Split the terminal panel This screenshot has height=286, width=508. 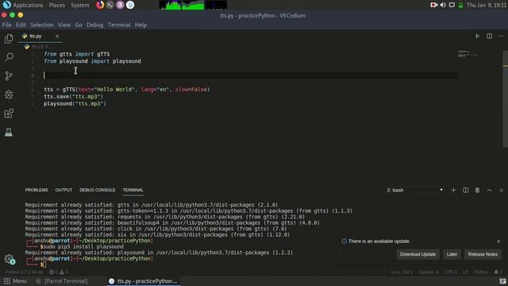466,190
